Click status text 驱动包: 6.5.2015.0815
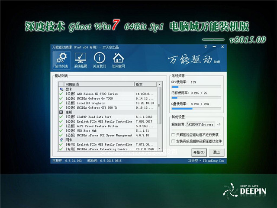The height and width of the screenshot is (208, 277). (104, 161)
